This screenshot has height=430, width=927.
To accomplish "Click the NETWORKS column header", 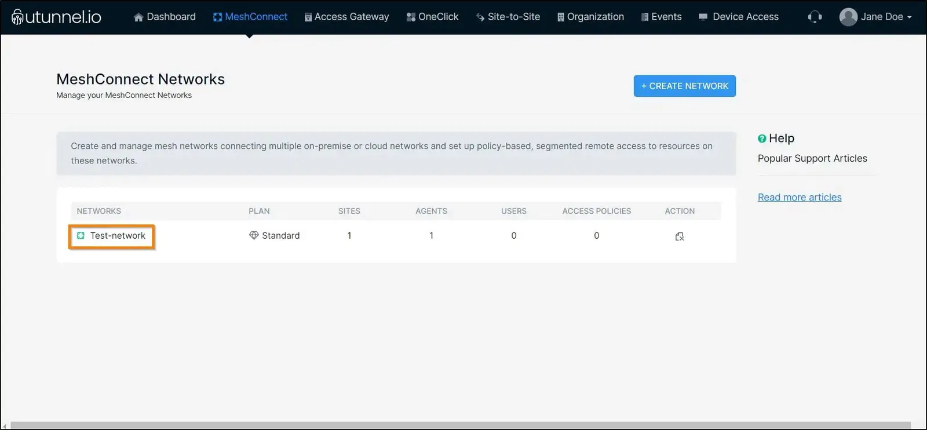I will (99, 211).
